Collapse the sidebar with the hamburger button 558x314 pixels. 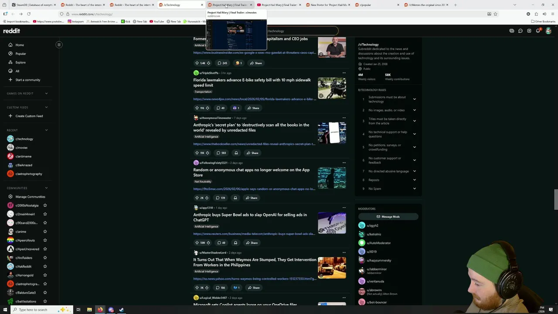coord(59,44)
